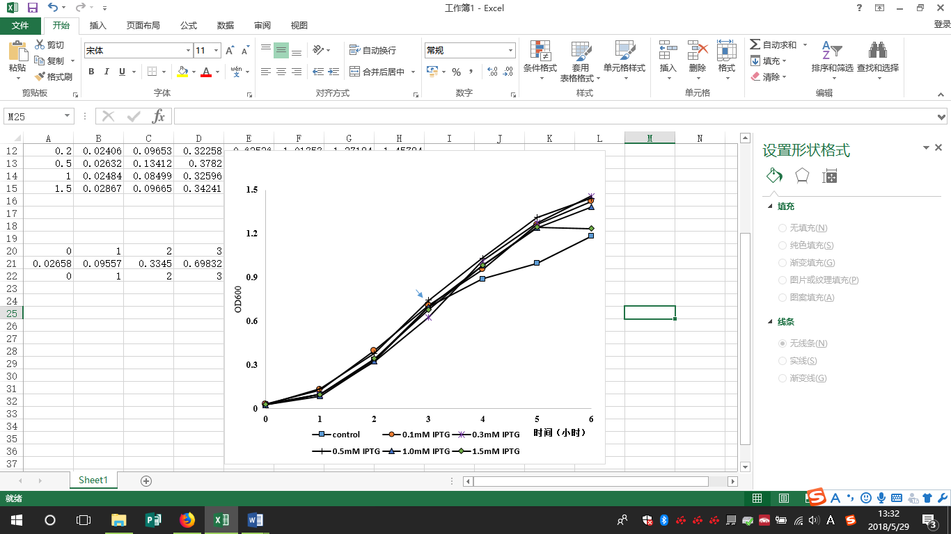951x534 pixels.
Task: Open Word from the Windows taskbar
Action: 255,519
